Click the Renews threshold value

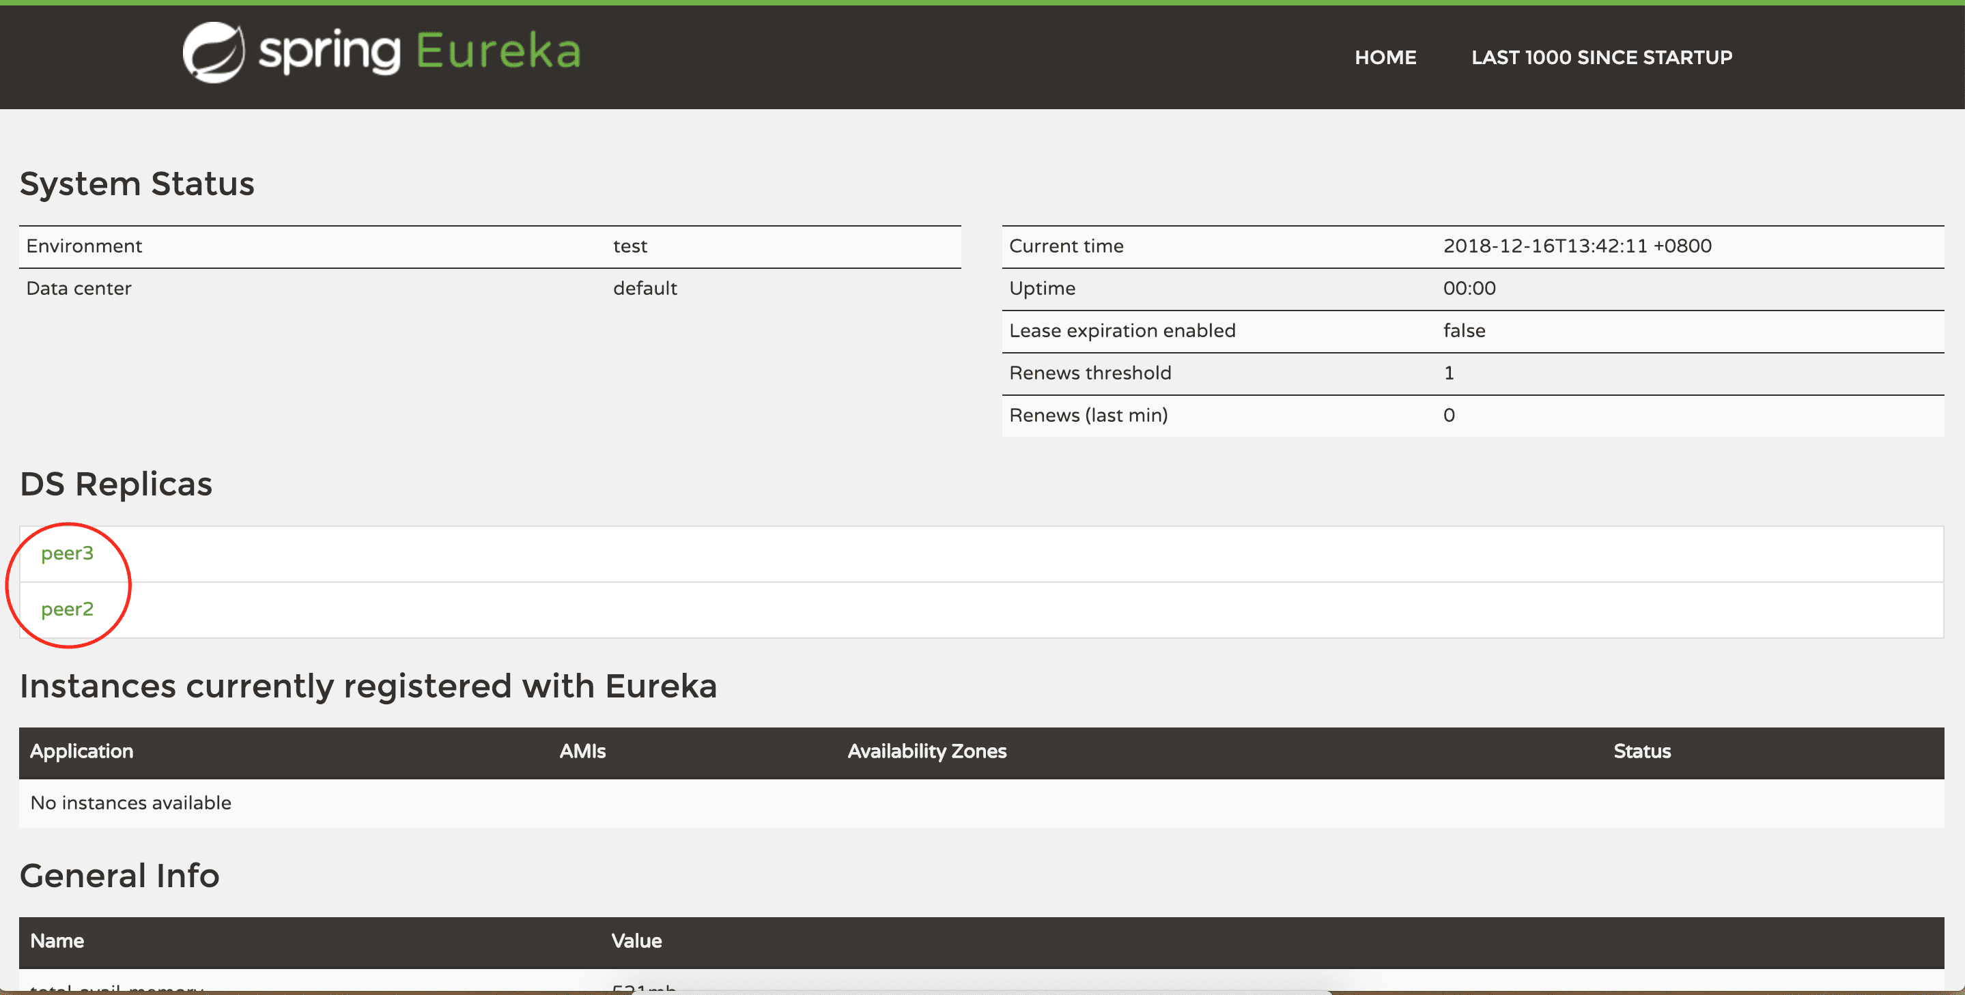(1448, 373)
